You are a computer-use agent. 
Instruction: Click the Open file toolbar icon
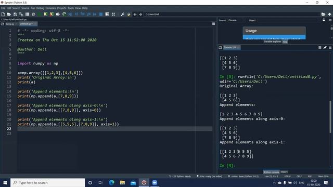click(x=9, y=14)
